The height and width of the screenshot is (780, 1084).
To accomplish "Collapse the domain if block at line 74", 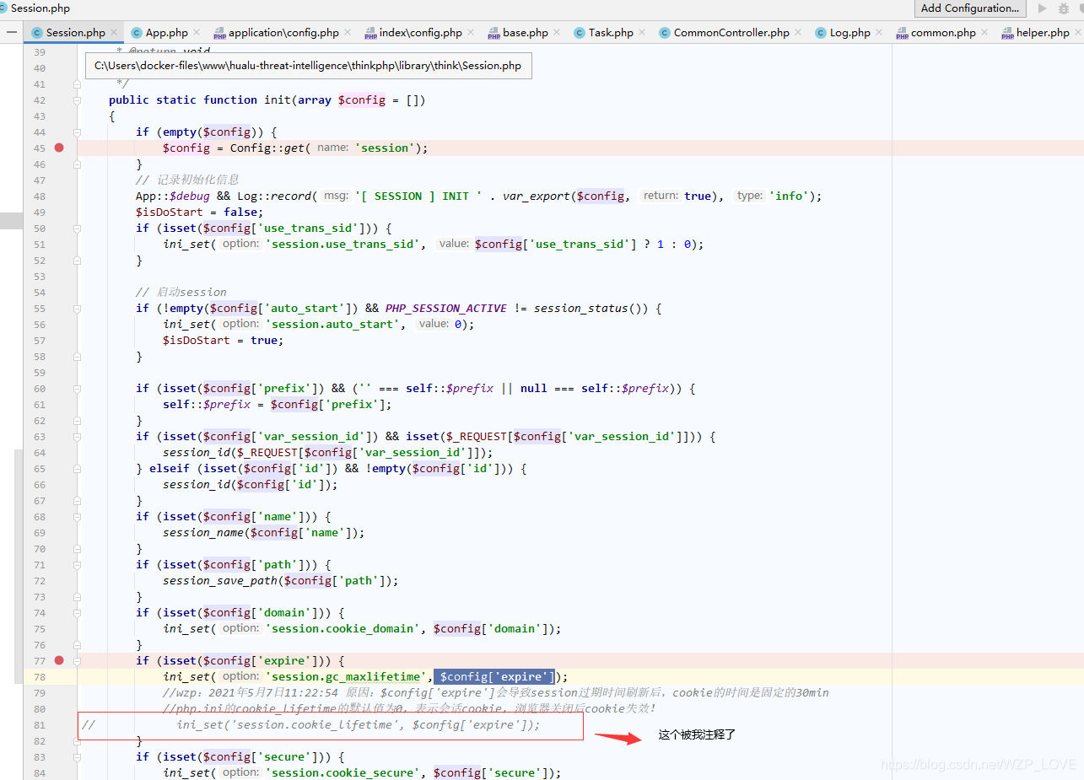I will [77, 612].
